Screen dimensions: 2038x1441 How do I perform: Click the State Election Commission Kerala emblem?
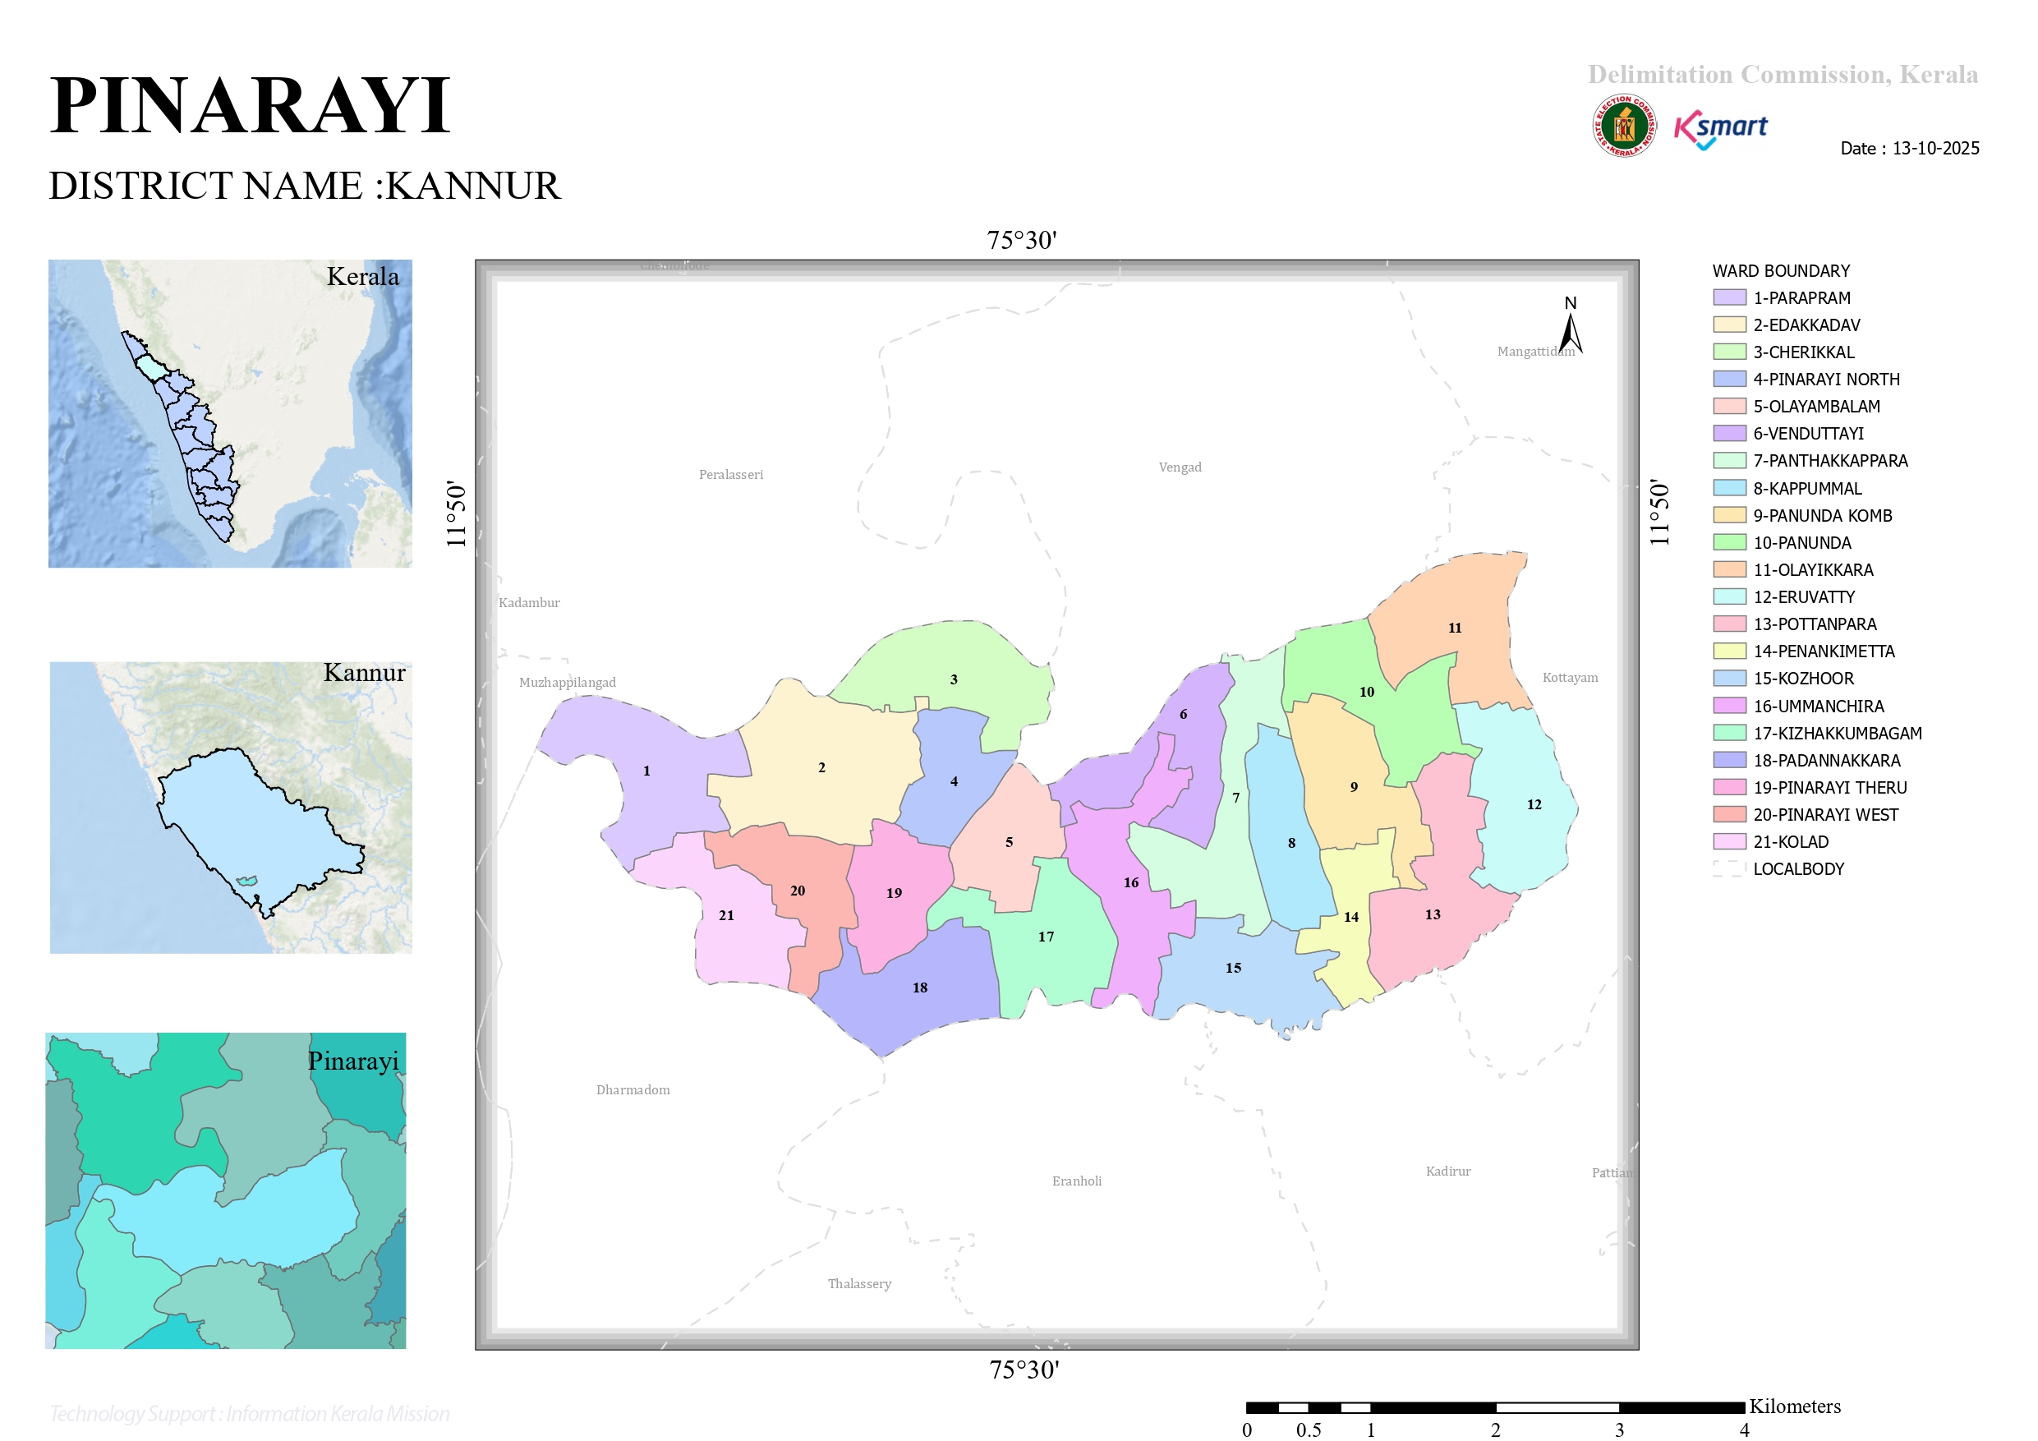[x=1623, y=126]
